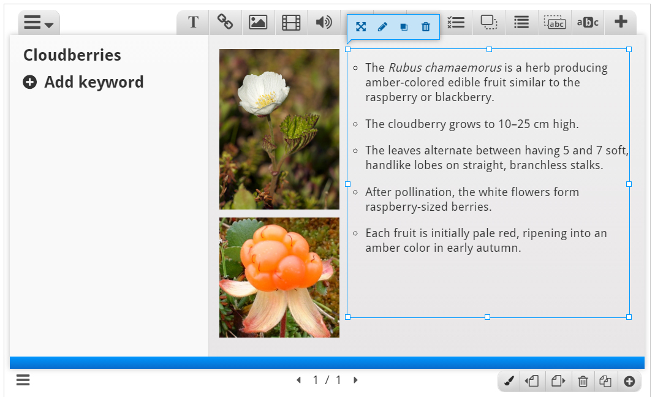
Task: Select the white cloudberry flower image
Action: tap(279, 129)
